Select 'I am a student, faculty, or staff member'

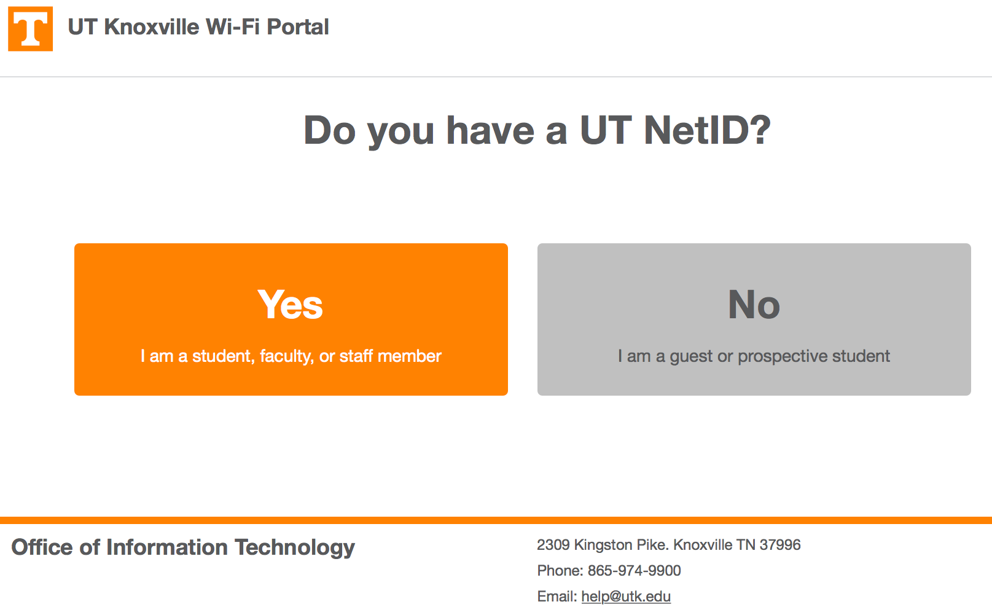click(x=291, y=356)
